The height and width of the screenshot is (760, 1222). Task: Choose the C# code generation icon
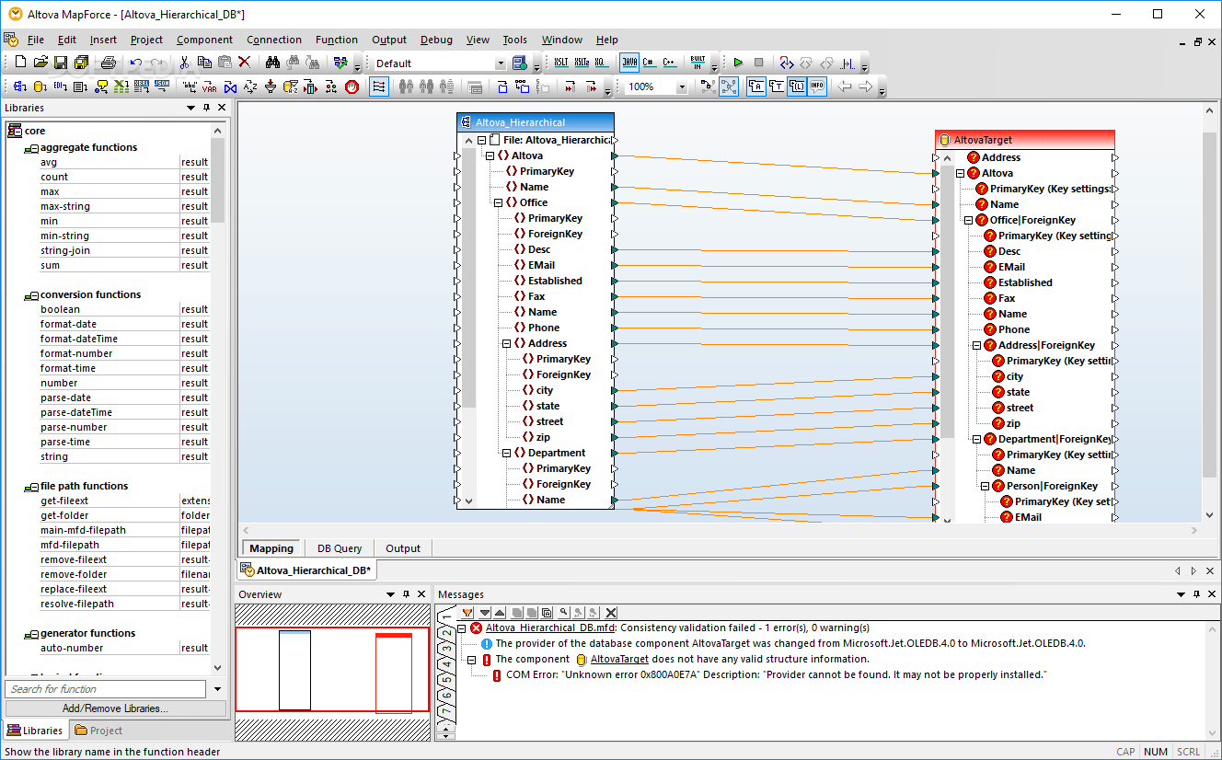(649, 63)
